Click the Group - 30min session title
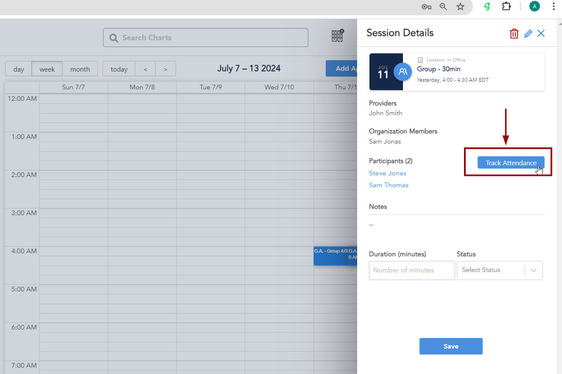Screen dimensions: 562x374 click(439, 69)
